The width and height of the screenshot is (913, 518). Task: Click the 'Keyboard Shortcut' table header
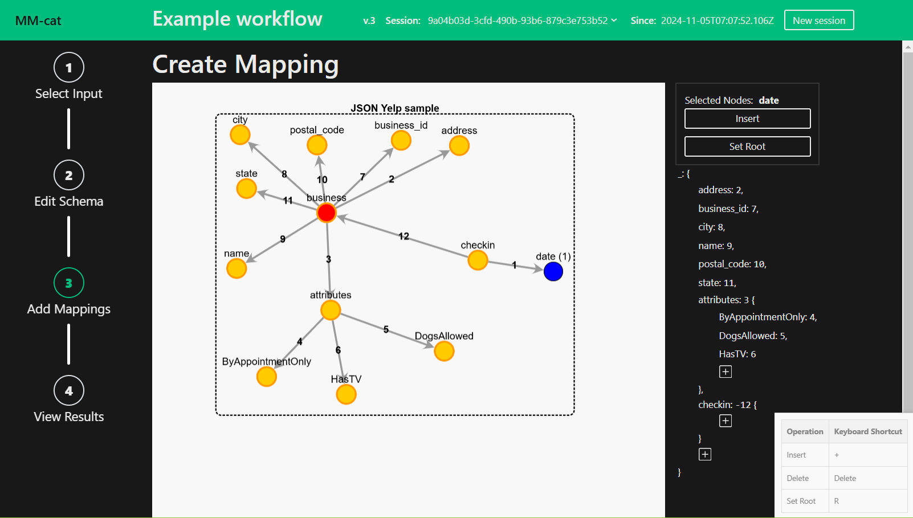click(868, 431)
